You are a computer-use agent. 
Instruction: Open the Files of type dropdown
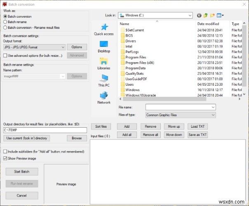pos(181,115)
